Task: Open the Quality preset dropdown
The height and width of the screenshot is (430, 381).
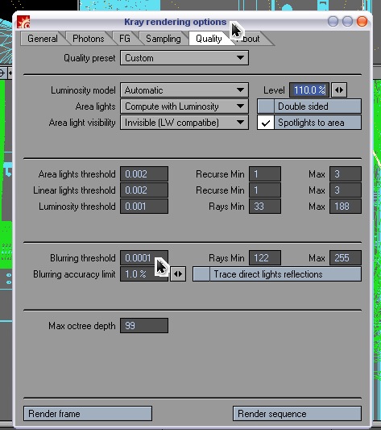Action: pos(184,58)
